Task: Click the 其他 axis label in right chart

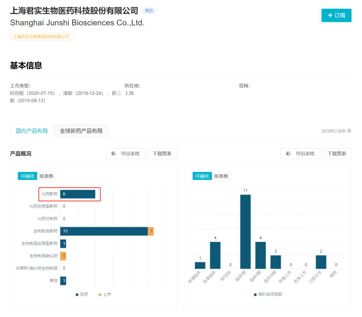Action: coord(333,274)
